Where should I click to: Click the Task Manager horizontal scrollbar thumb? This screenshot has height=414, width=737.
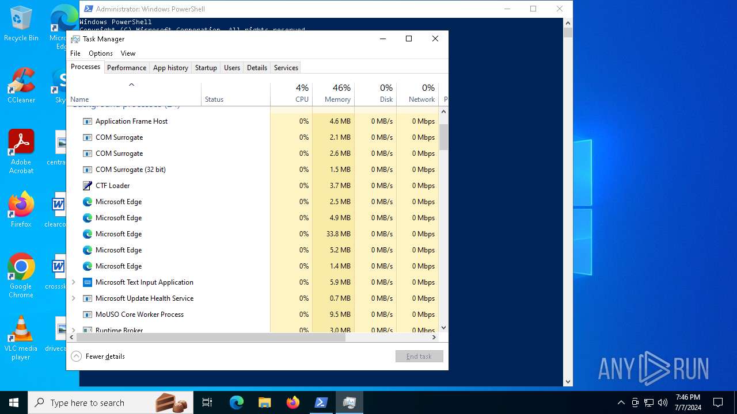click(x=211, y=338)
